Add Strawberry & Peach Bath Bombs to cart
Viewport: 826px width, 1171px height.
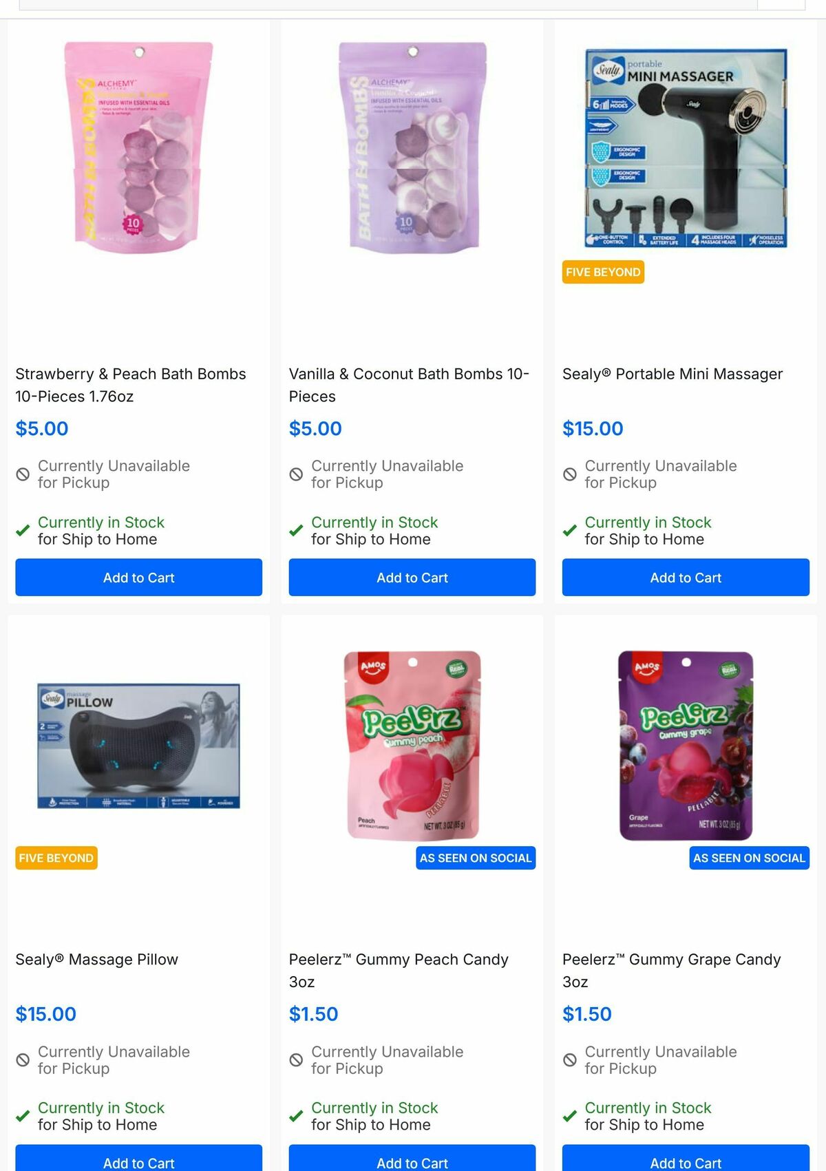(138, 578)
